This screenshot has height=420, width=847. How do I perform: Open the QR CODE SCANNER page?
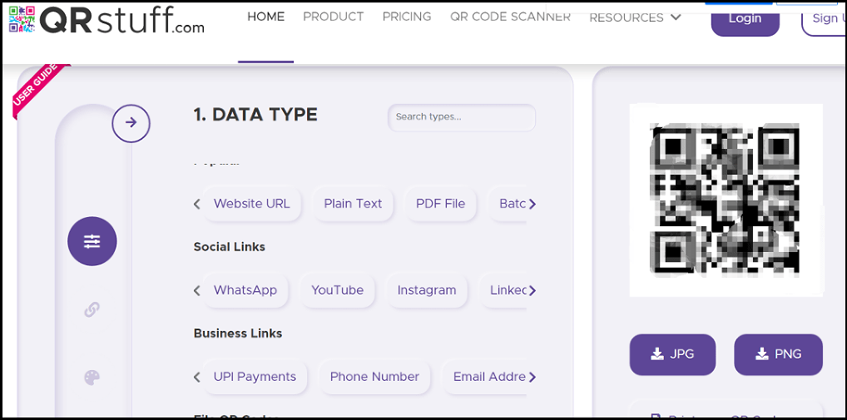point(511,17)
